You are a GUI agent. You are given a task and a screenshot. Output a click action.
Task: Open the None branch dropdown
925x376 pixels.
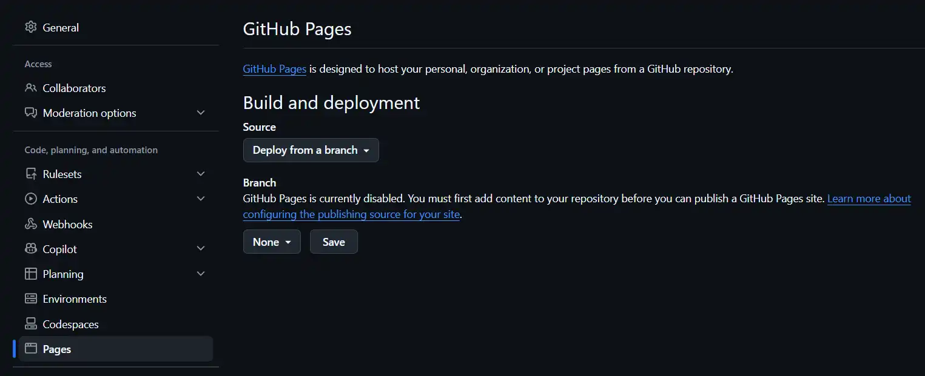(x=272, y=242)
